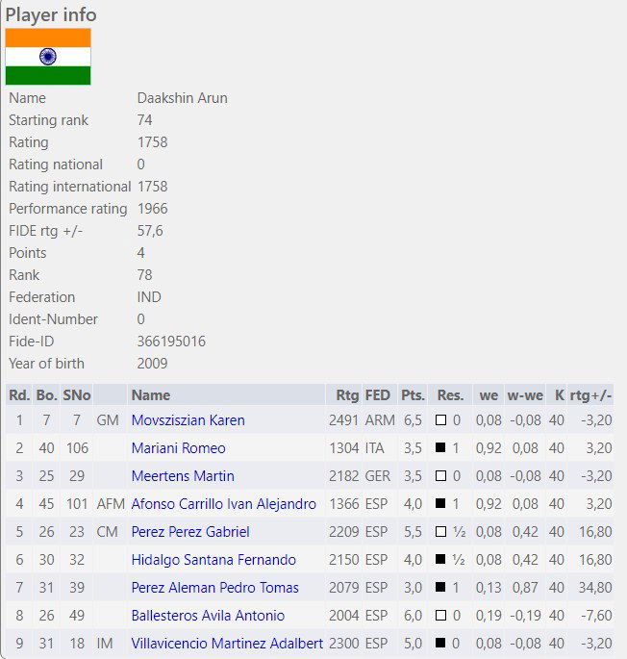Image resolution: width=627 pixels, height=659 pixels.
Task: Open Movsziszian Karen player link
Action: tap(188, 420)
